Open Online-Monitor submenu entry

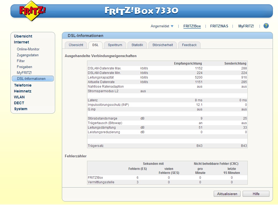[28, 49]
